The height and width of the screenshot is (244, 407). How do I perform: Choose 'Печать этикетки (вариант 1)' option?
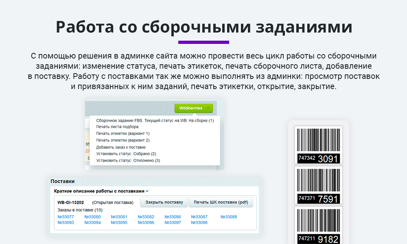123,133
